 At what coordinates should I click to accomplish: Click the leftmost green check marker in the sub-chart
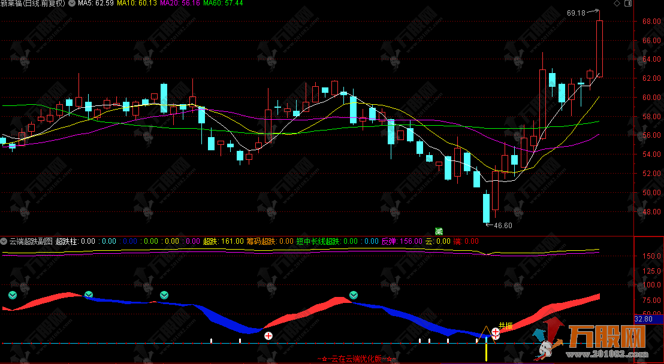click(13, 295)
